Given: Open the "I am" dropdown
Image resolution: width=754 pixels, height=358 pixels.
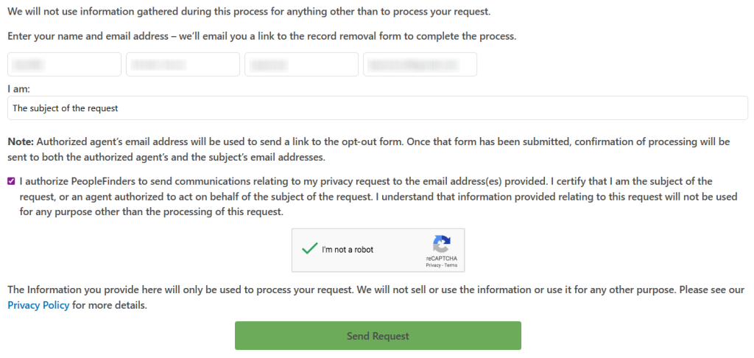Looking at the screenshot, I should pyautogui.click(x=377, y=108).
